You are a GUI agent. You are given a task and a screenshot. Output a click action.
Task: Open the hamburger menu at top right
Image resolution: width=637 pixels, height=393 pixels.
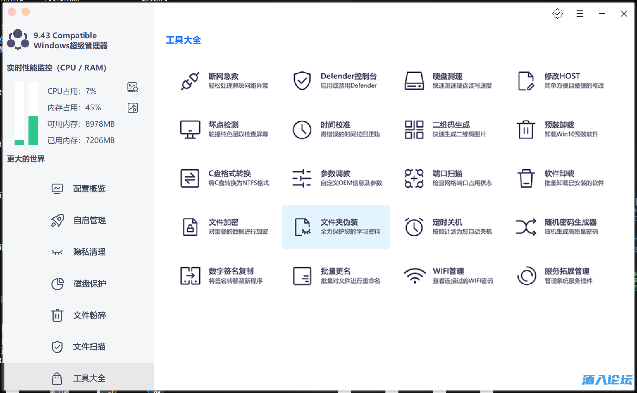[x=579, y=14]
